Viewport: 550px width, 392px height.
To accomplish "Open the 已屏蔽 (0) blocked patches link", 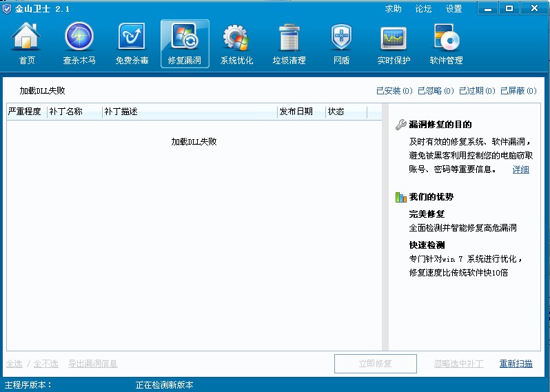I will (518, 91).
